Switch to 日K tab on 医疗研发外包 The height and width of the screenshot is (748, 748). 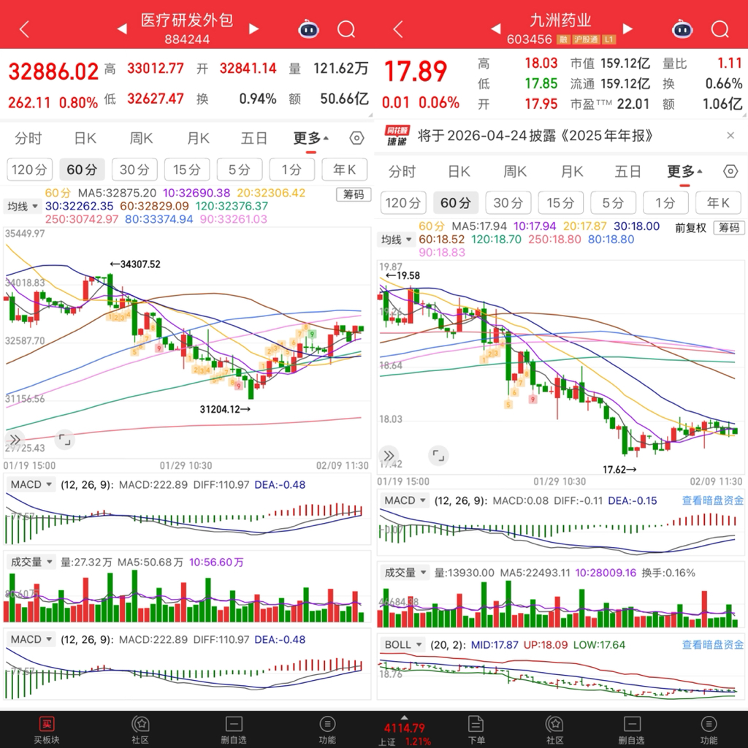point(85,138)
